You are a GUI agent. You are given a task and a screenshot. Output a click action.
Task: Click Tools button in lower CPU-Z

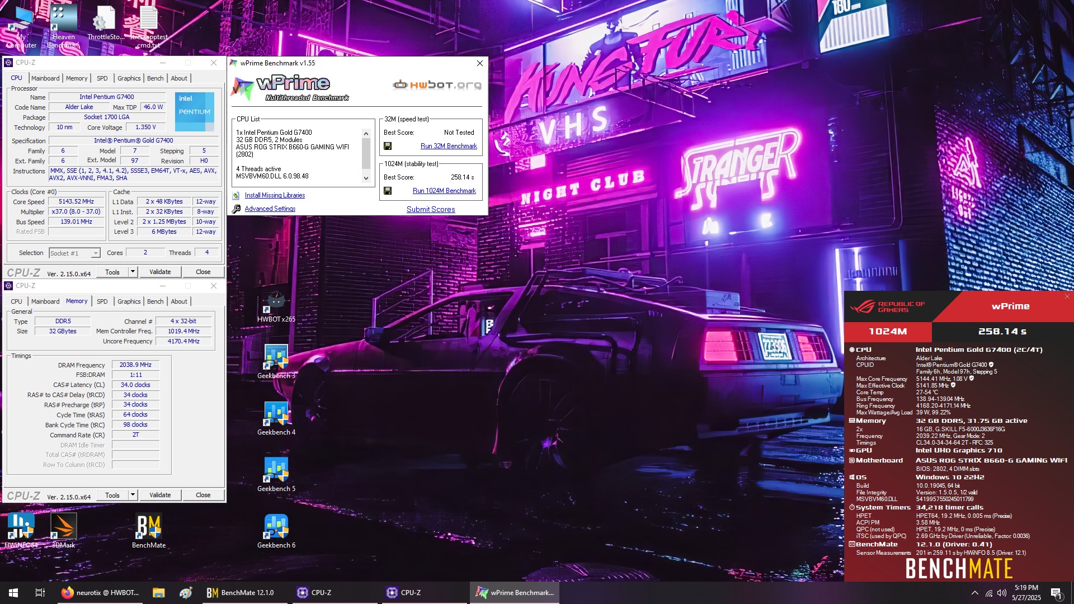(x=112, y=495)
